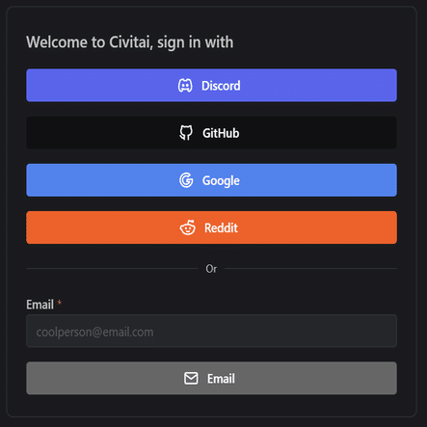The width and height of the screenshot is (427, 427).
Task: Choose the orange Reddit sign-in button
Action: pyautogui.click(x=211, y=227)
